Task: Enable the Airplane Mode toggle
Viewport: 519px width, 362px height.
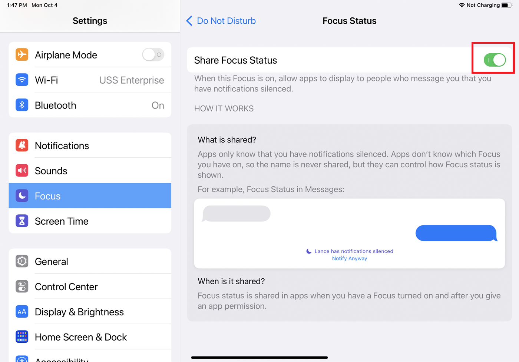Action: [153, 54]
